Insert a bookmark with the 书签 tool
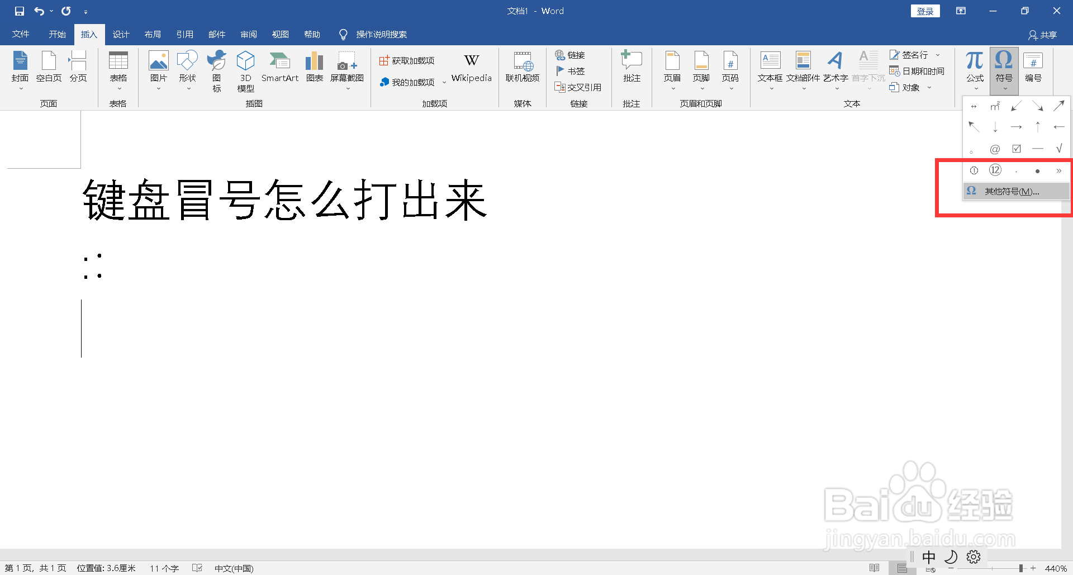Image resolution: width=1073 pixels, height=575 pixels. tap(576, 71)
